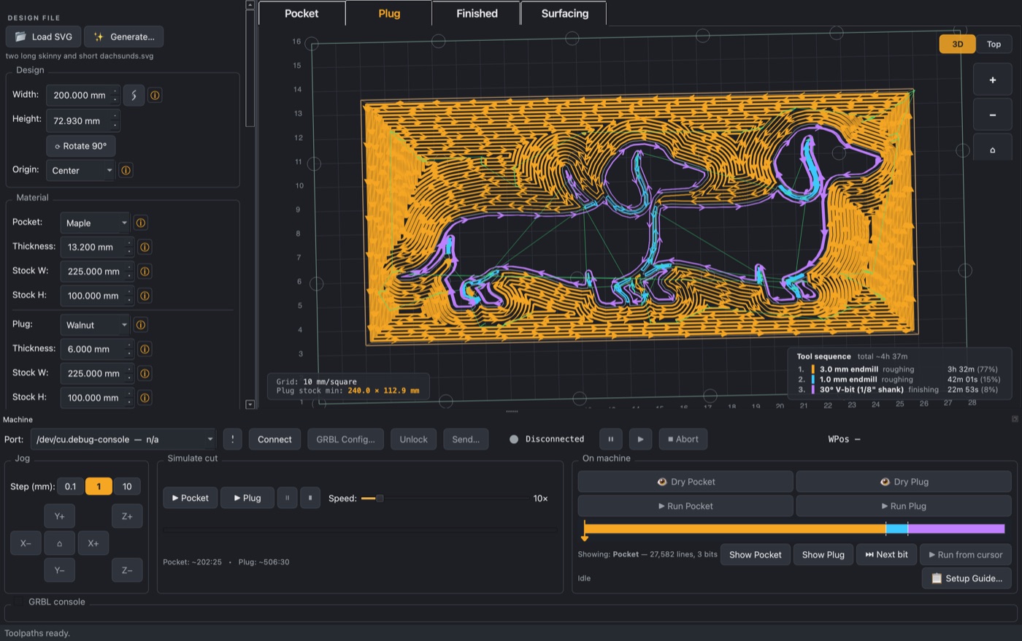Open the Pocket material dropdown showing Maple

(95, 223)
